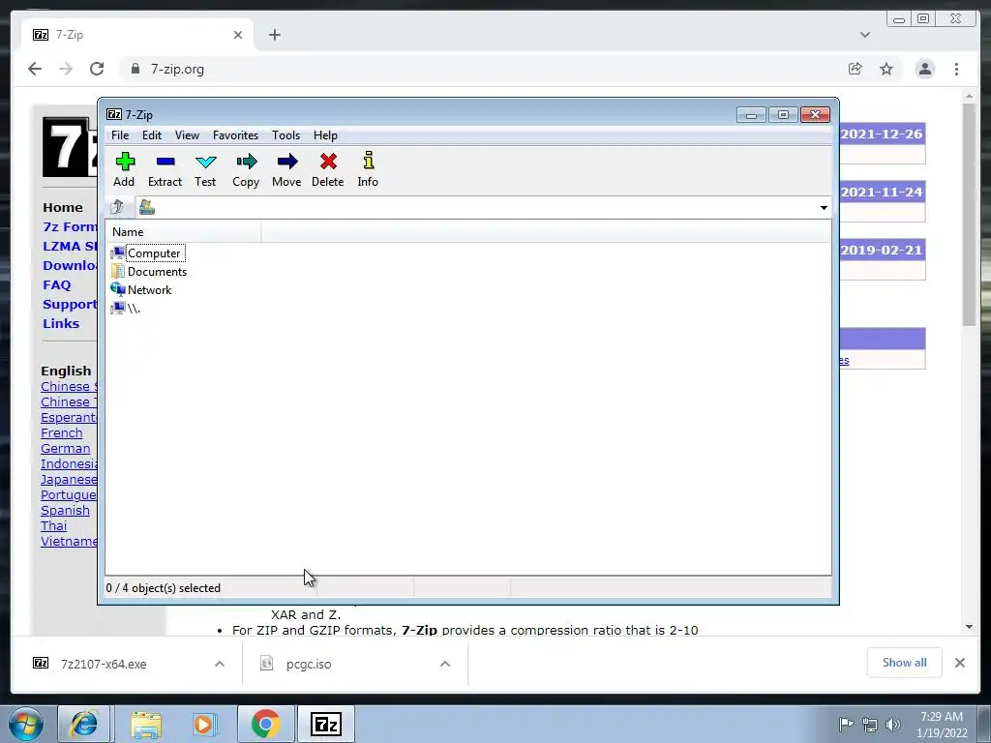Click the Action Center flag tray icon
991x743 pixels.
pyautogui.click(x=846, y=724)
